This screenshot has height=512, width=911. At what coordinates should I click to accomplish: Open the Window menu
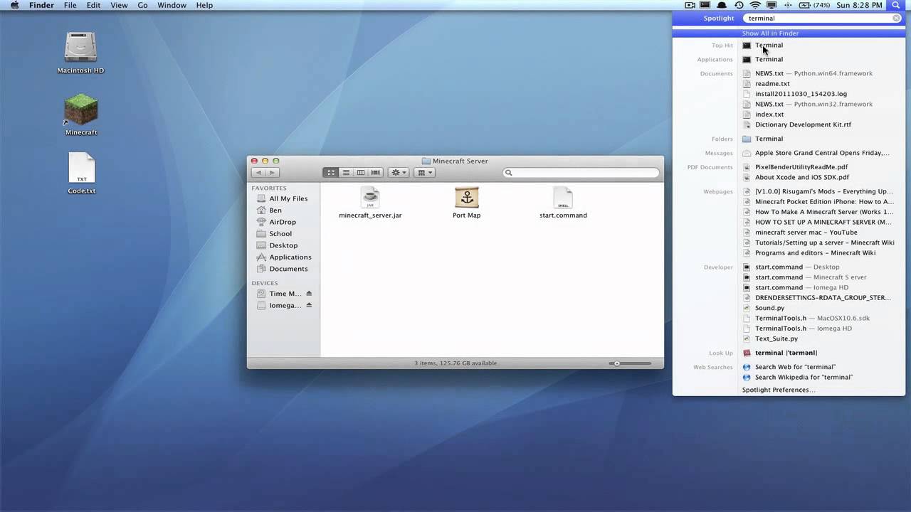click(x=172, y=5)
